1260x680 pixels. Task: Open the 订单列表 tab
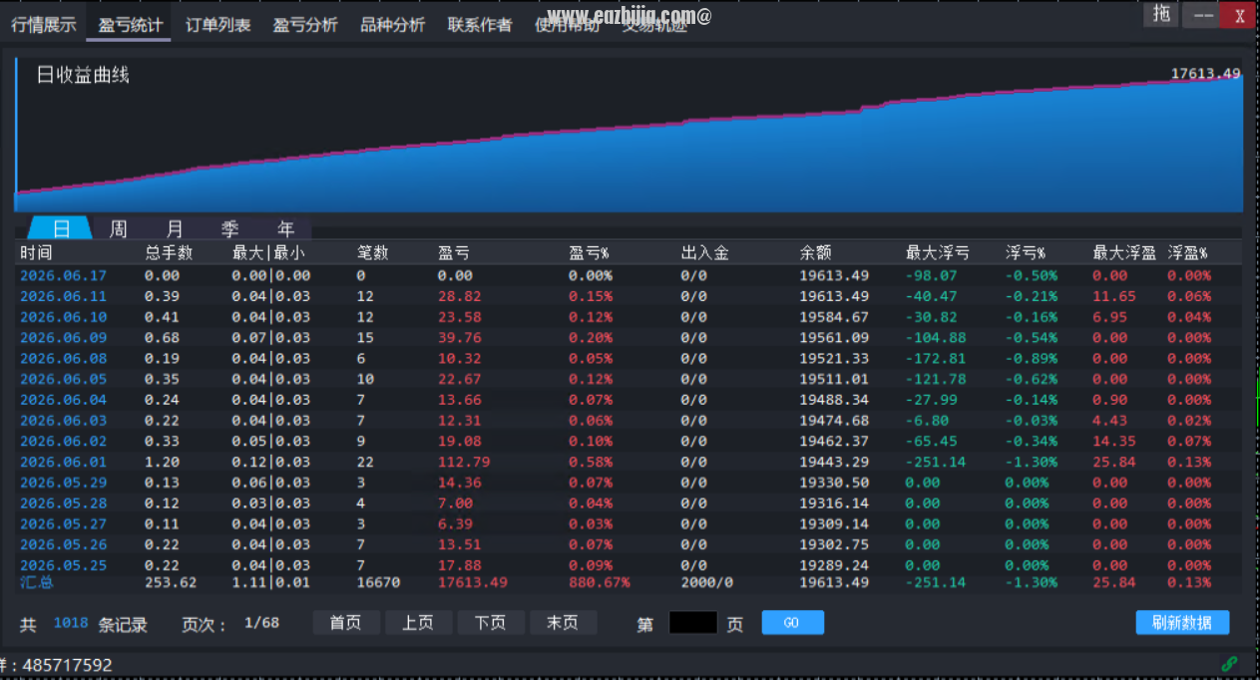pyautogui.click(x=218, y=25)
